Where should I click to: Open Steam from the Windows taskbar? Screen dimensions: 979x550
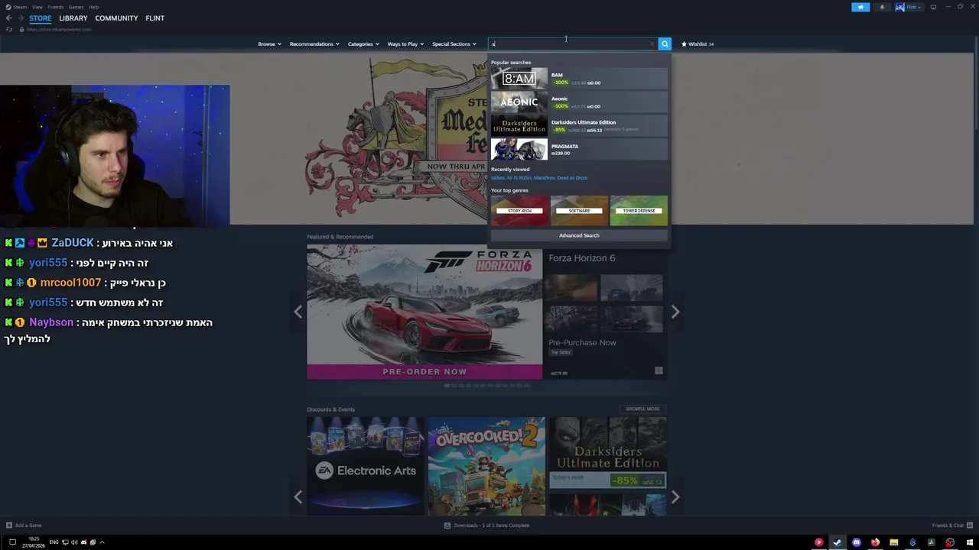pos(838,542)
